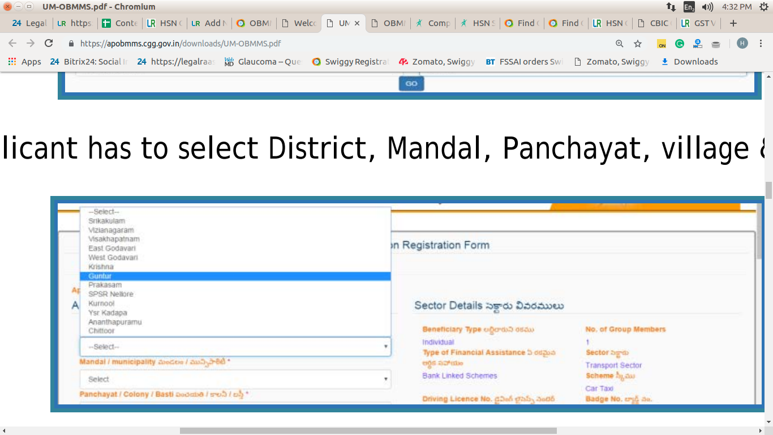Open the FSSAI orders Sw bookmark
The height and width of the screenshot is (435, 773).
click(x=525, y=62)
